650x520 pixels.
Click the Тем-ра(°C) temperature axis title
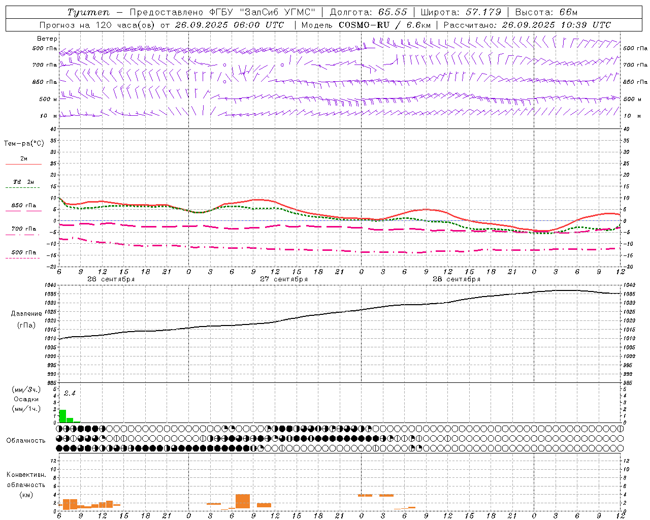[24, 144]
